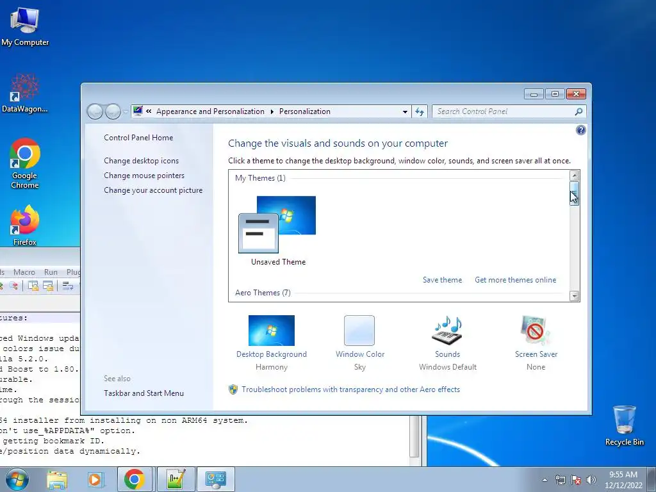This screenshot has width=656, height=492.
Task: Open Run menu in Notepad++ window
Action: point(51,272)
